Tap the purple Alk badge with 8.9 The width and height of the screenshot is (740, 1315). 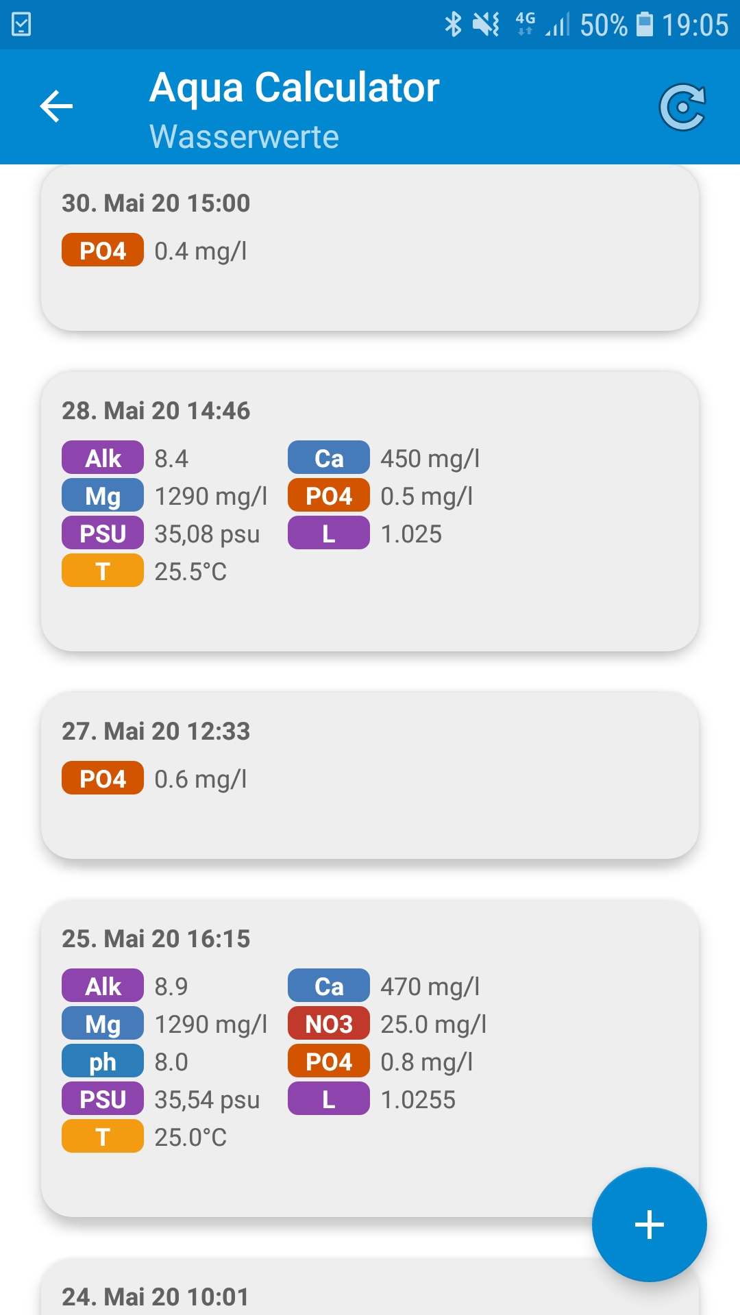[103, 986]
